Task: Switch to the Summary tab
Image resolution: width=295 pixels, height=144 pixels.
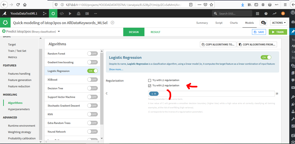Action: pos(202,23)
